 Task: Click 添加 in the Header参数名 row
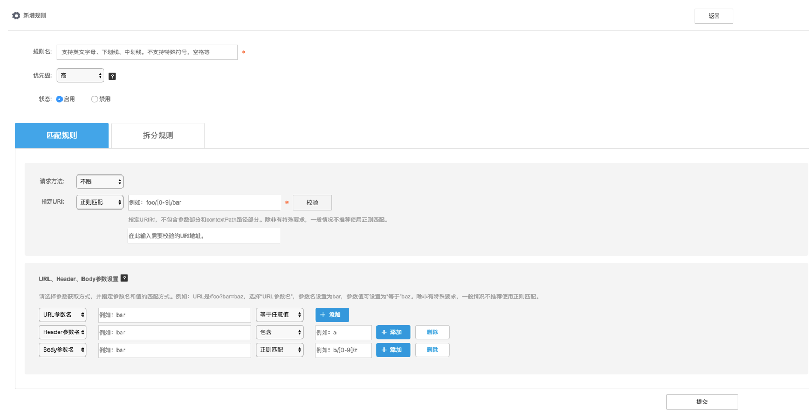[x=393, y=332]
